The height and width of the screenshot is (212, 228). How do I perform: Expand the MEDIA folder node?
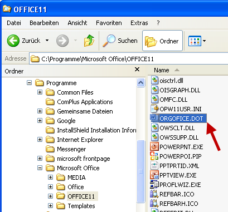(x=50, y=178)
